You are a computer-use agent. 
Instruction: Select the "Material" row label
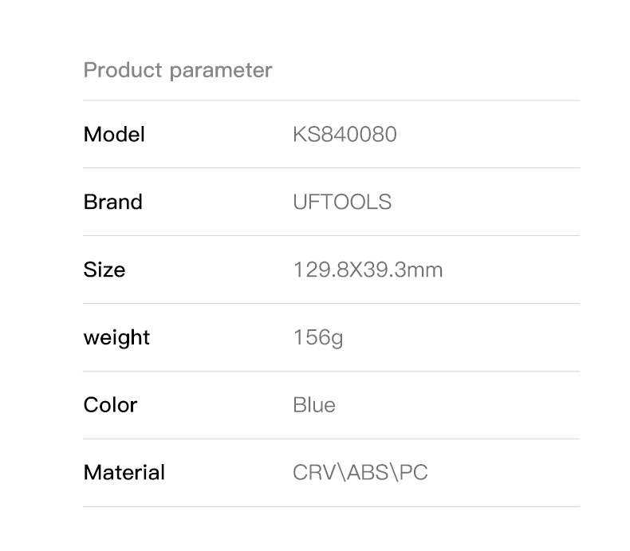[x=124, y=473]
